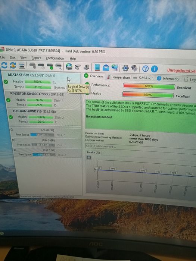Click the speaker sound toolbar icon
This screenshot has width=196, height=261.
(134, 68)
